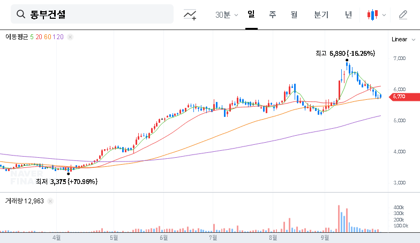The width and height of the screenshot is (420, 243).
Task: Click the 최고 6,890 high marker label
Action: point(345,54)
